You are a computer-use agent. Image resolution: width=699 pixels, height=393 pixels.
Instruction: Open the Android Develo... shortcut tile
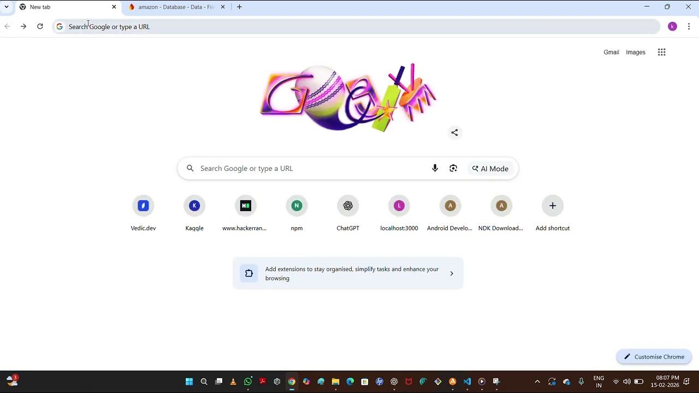point(450,213)
